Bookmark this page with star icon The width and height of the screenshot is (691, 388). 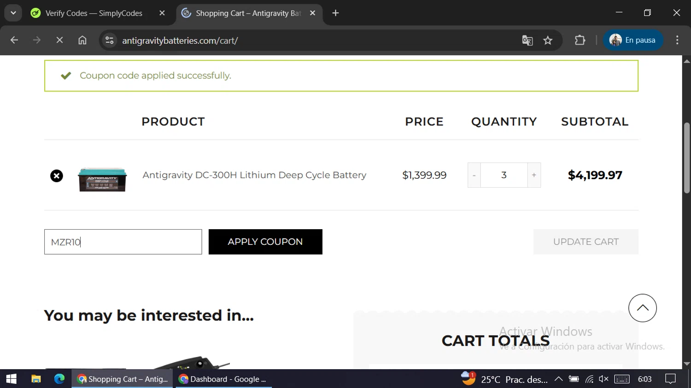pyautogui.click(x=548, y=41)
